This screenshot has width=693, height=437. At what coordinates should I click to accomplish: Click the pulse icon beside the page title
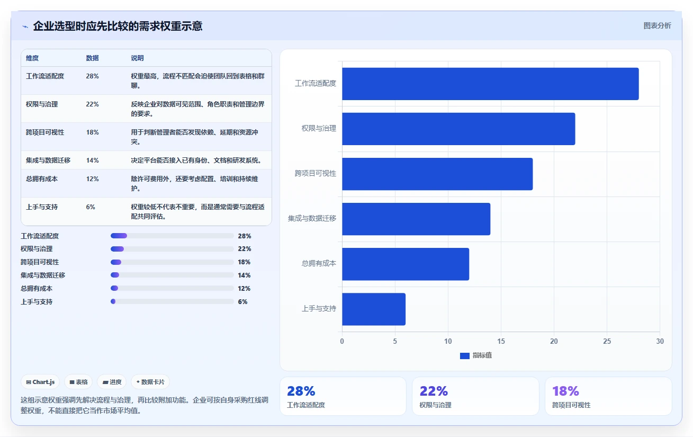[x=25, y=26]
